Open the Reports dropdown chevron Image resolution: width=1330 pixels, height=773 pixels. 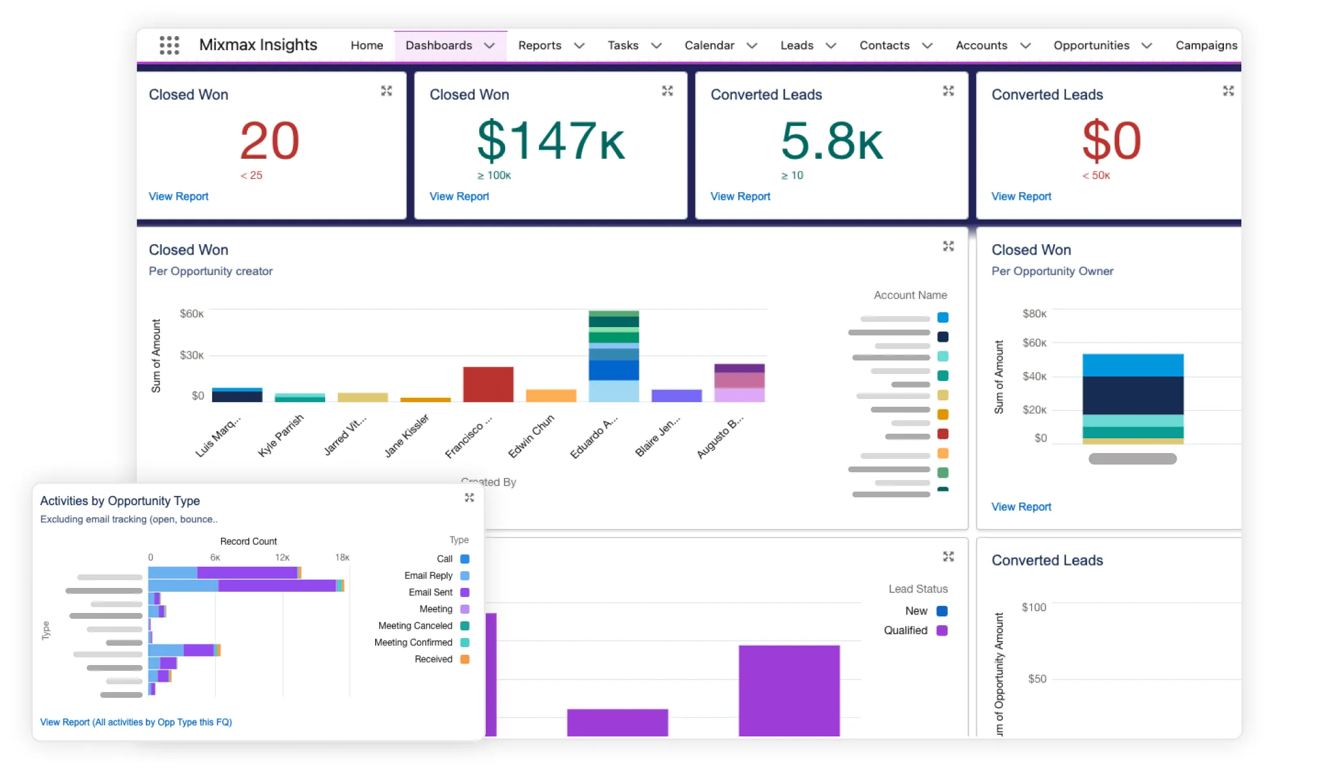click(579, 46)
